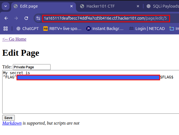The width and height of the screenshot is (179, 135).
Task: Click the cut-off bookmark after Login | NETCAD
Action: point(174,29)
